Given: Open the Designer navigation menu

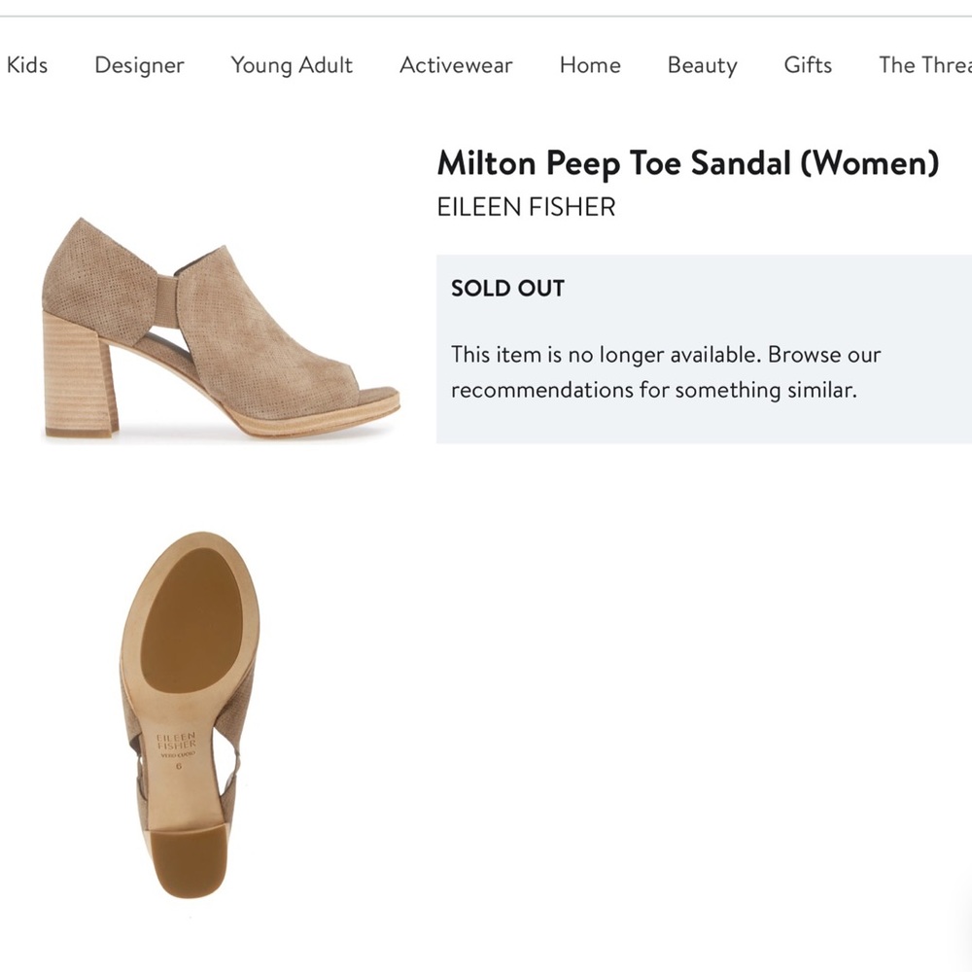Looking at the screenshot, I should (x=138, y=65).
